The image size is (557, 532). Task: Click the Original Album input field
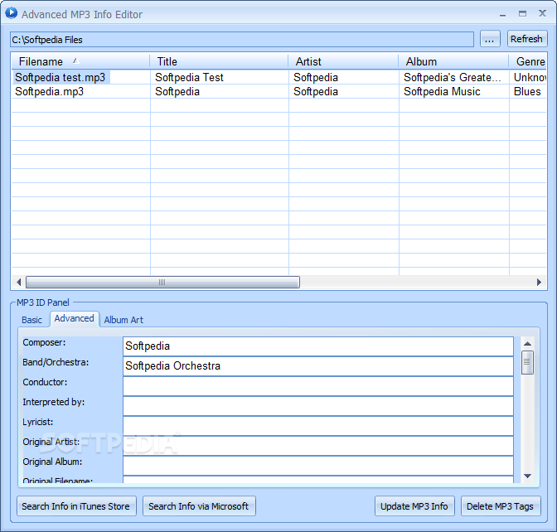[318, 466]
